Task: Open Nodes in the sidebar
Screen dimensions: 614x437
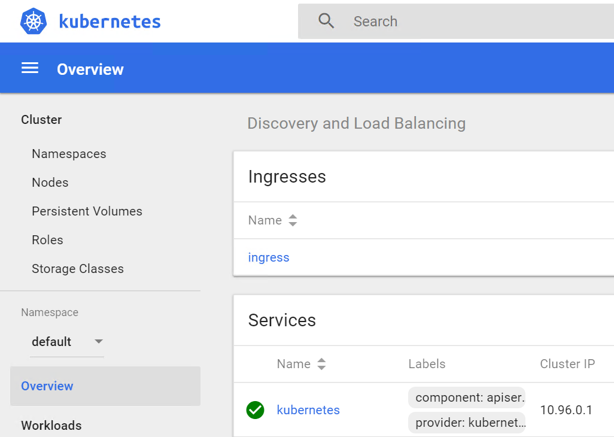Action: pyautogui.click(x=50, y=183)
